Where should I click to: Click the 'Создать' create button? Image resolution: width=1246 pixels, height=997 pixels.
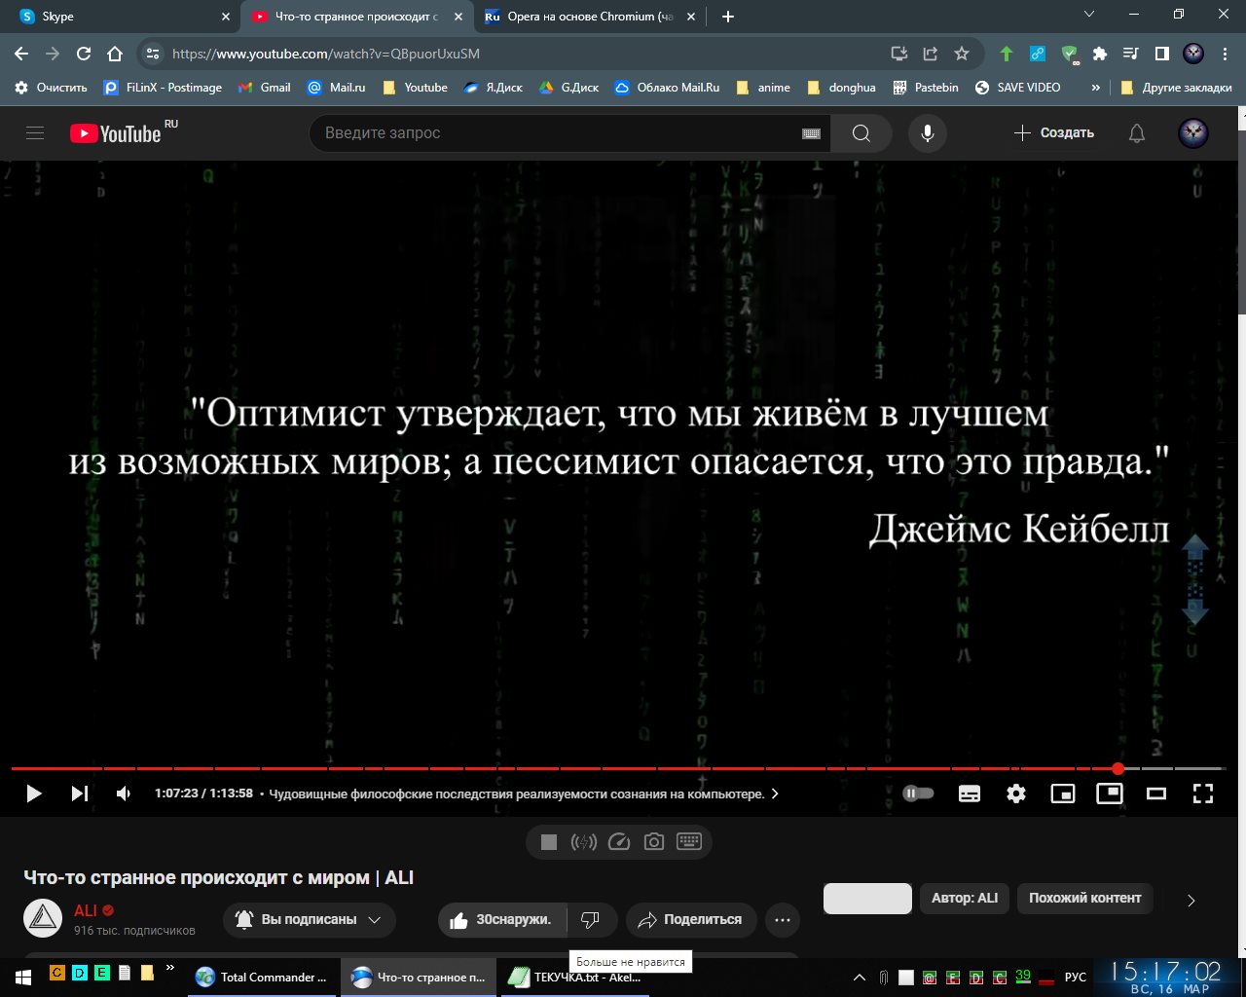click(1053, 133)
